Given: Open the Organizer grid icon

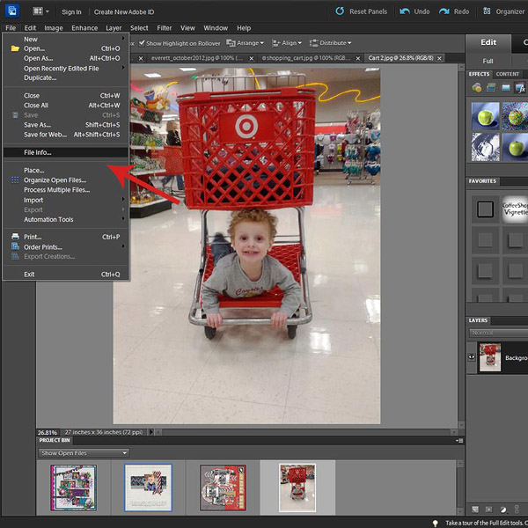Looking at the screenshot, I should [487, 11].
